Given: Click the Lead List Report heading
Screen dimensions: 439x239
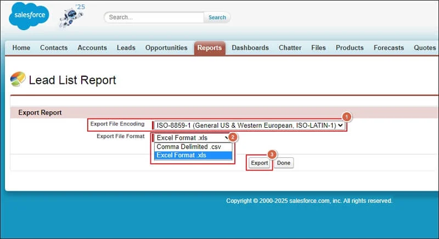Looking at the screenshot, I should click(x=72, y=80).
